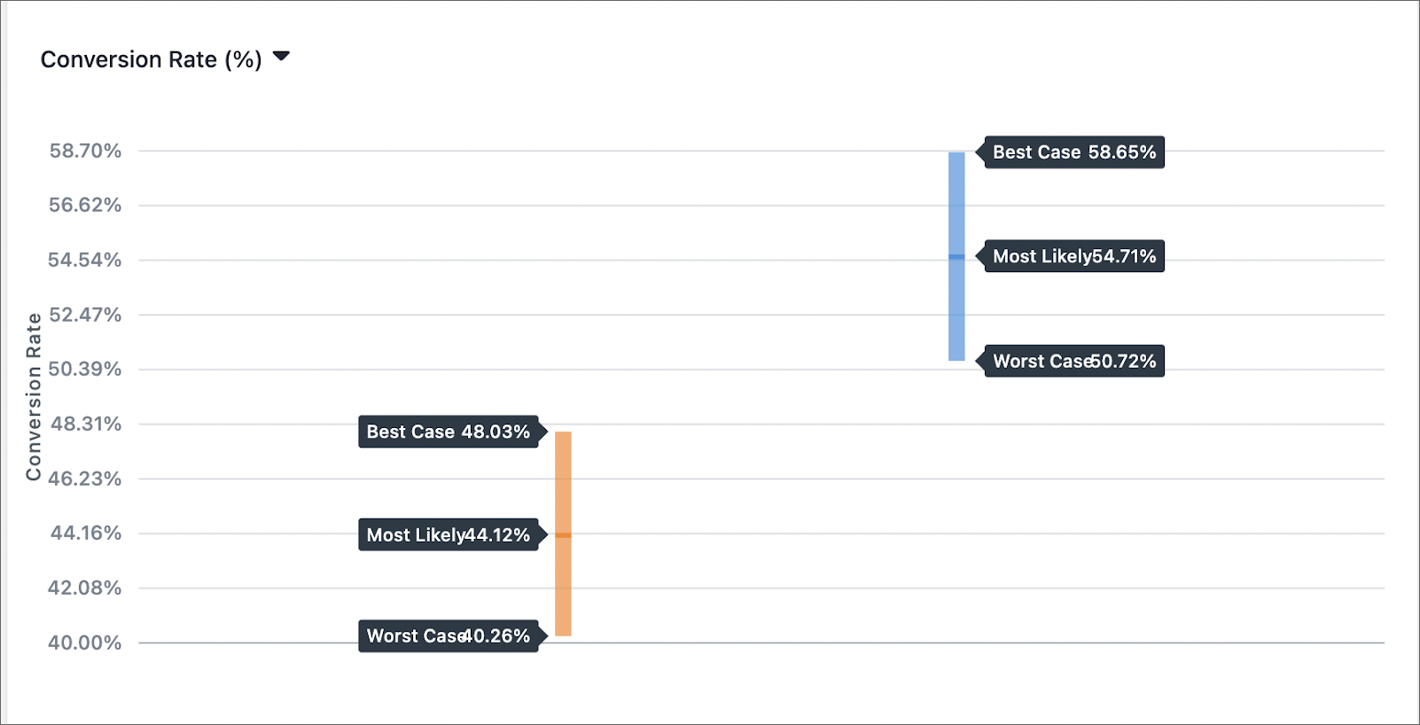This screenshot has height=725, width=1420.
Task: Click the vertical Conversion Rate axis title
Action: coord(34,397)
